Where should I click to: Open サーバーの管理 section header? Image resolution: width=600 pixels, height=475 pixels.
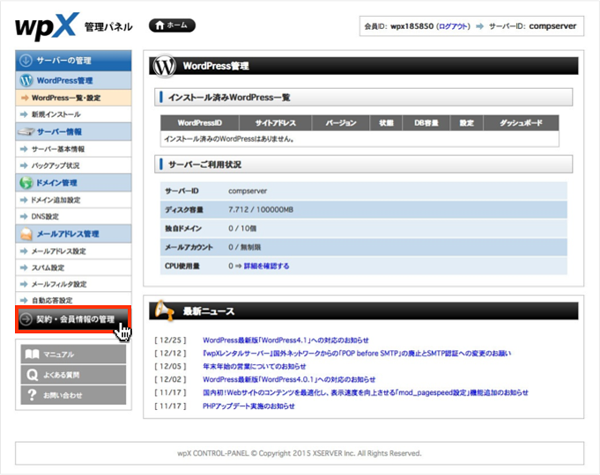point(73,61)
